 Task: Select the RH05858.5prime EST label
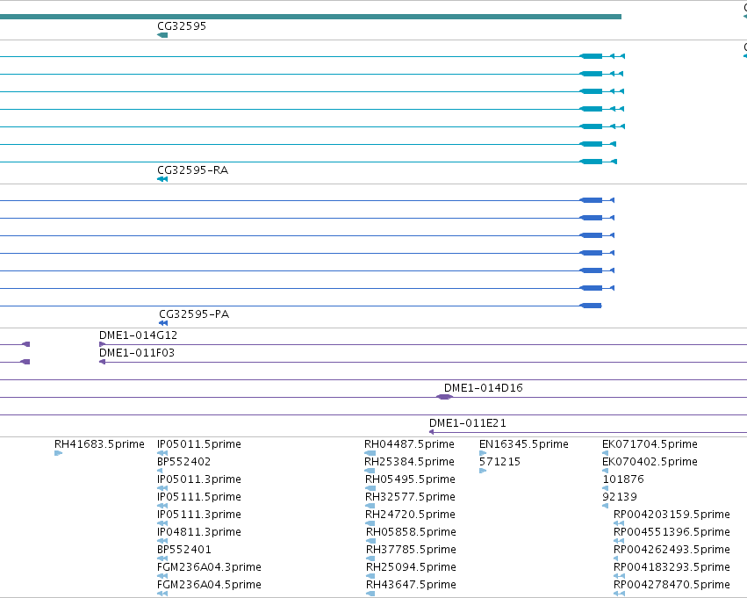tap(411, 532)
